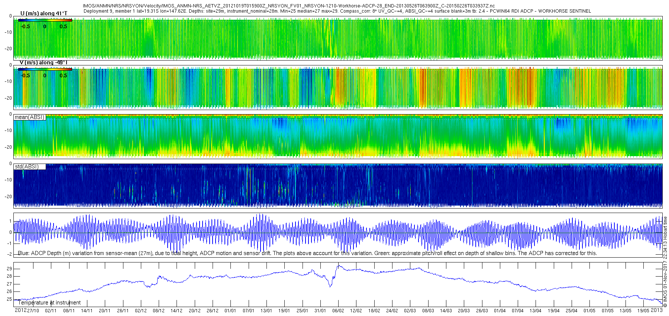Click the 29 tick on temperature axis
Viewport: 669px width, 316px height.
(x=9, y=269)
